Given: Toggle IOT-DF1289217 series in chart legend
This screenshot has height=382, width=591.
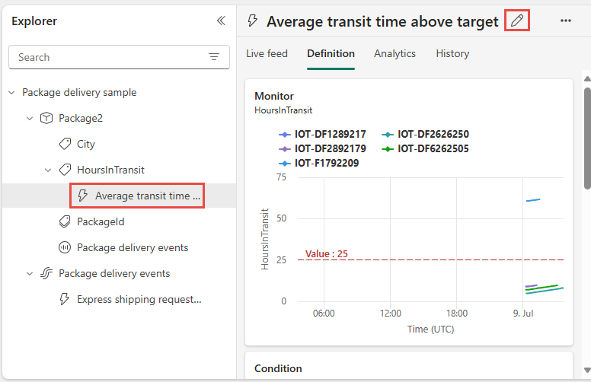Looking at the screenshot, I should 330,134.
